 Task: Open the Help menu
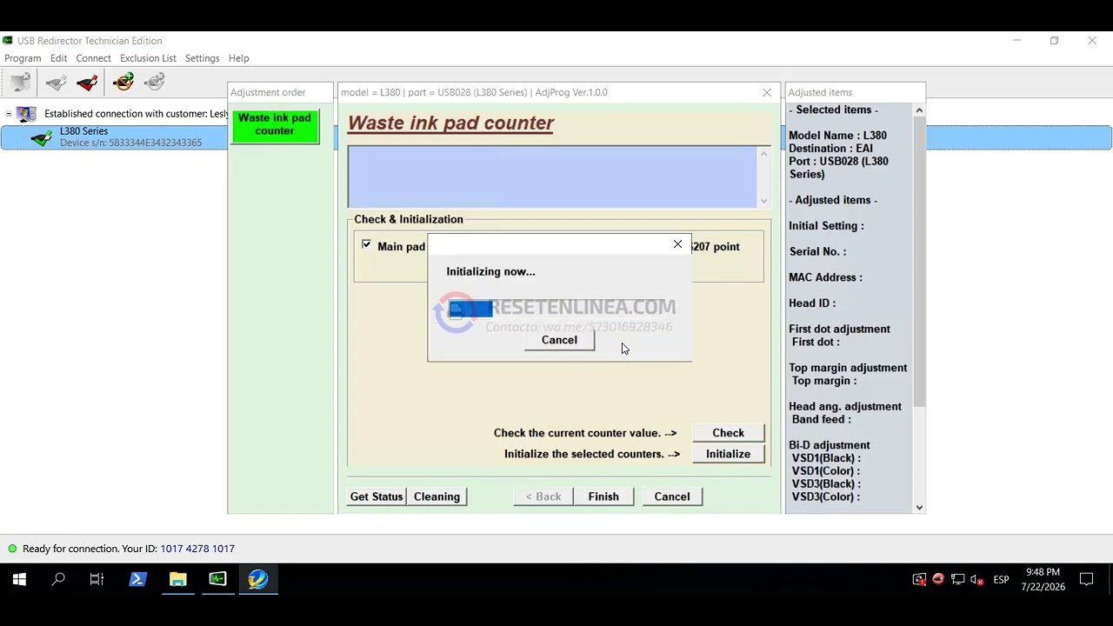238,58
